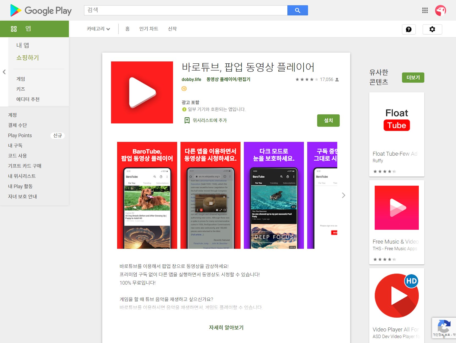Click the star rating next to 17,056
The height and width of the screenshot is (343, 456).
click(x=307, y=80)
